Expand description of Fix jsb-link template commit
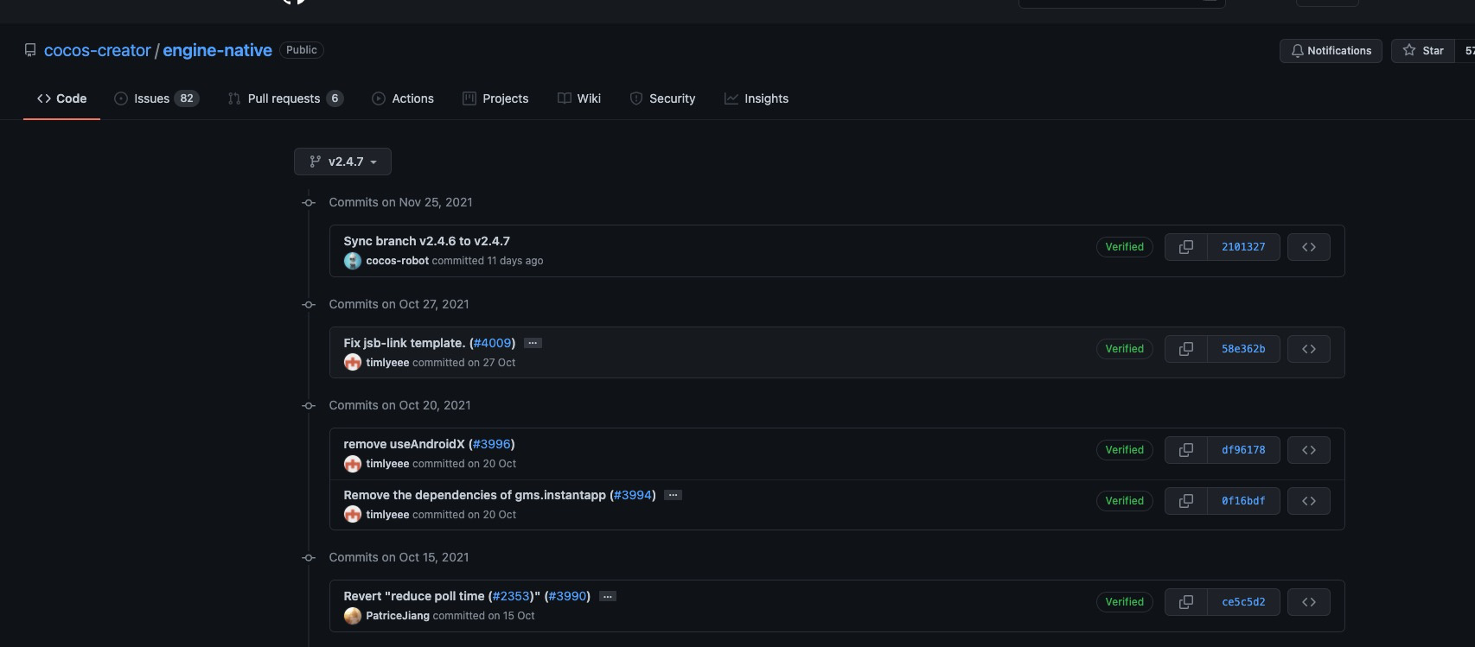 click(x=533, y=343)
